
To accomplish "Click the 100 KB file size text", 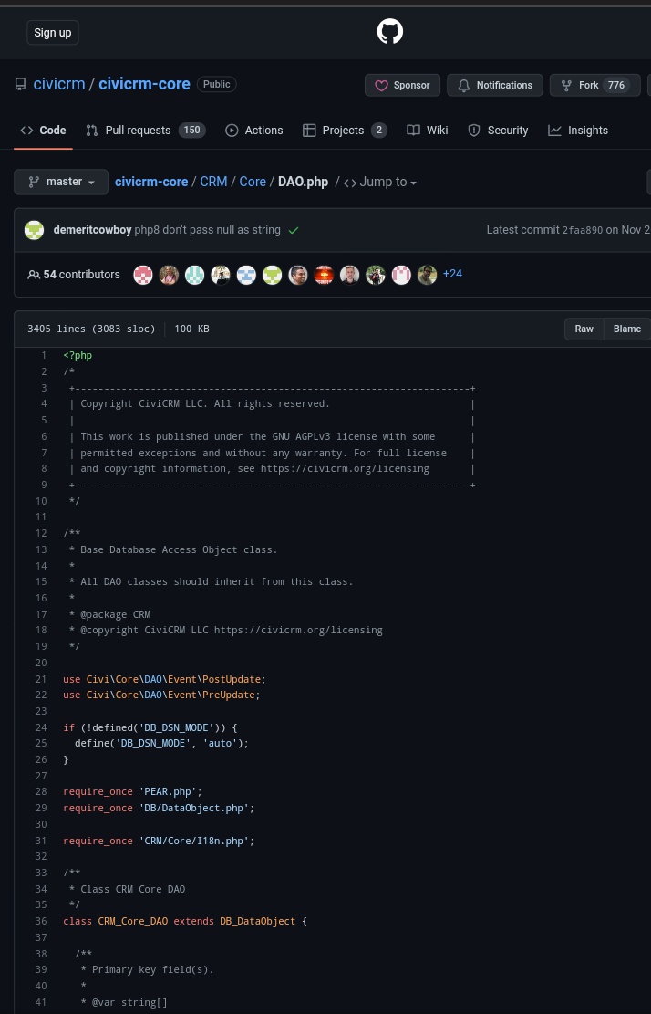I will (191, 329).
